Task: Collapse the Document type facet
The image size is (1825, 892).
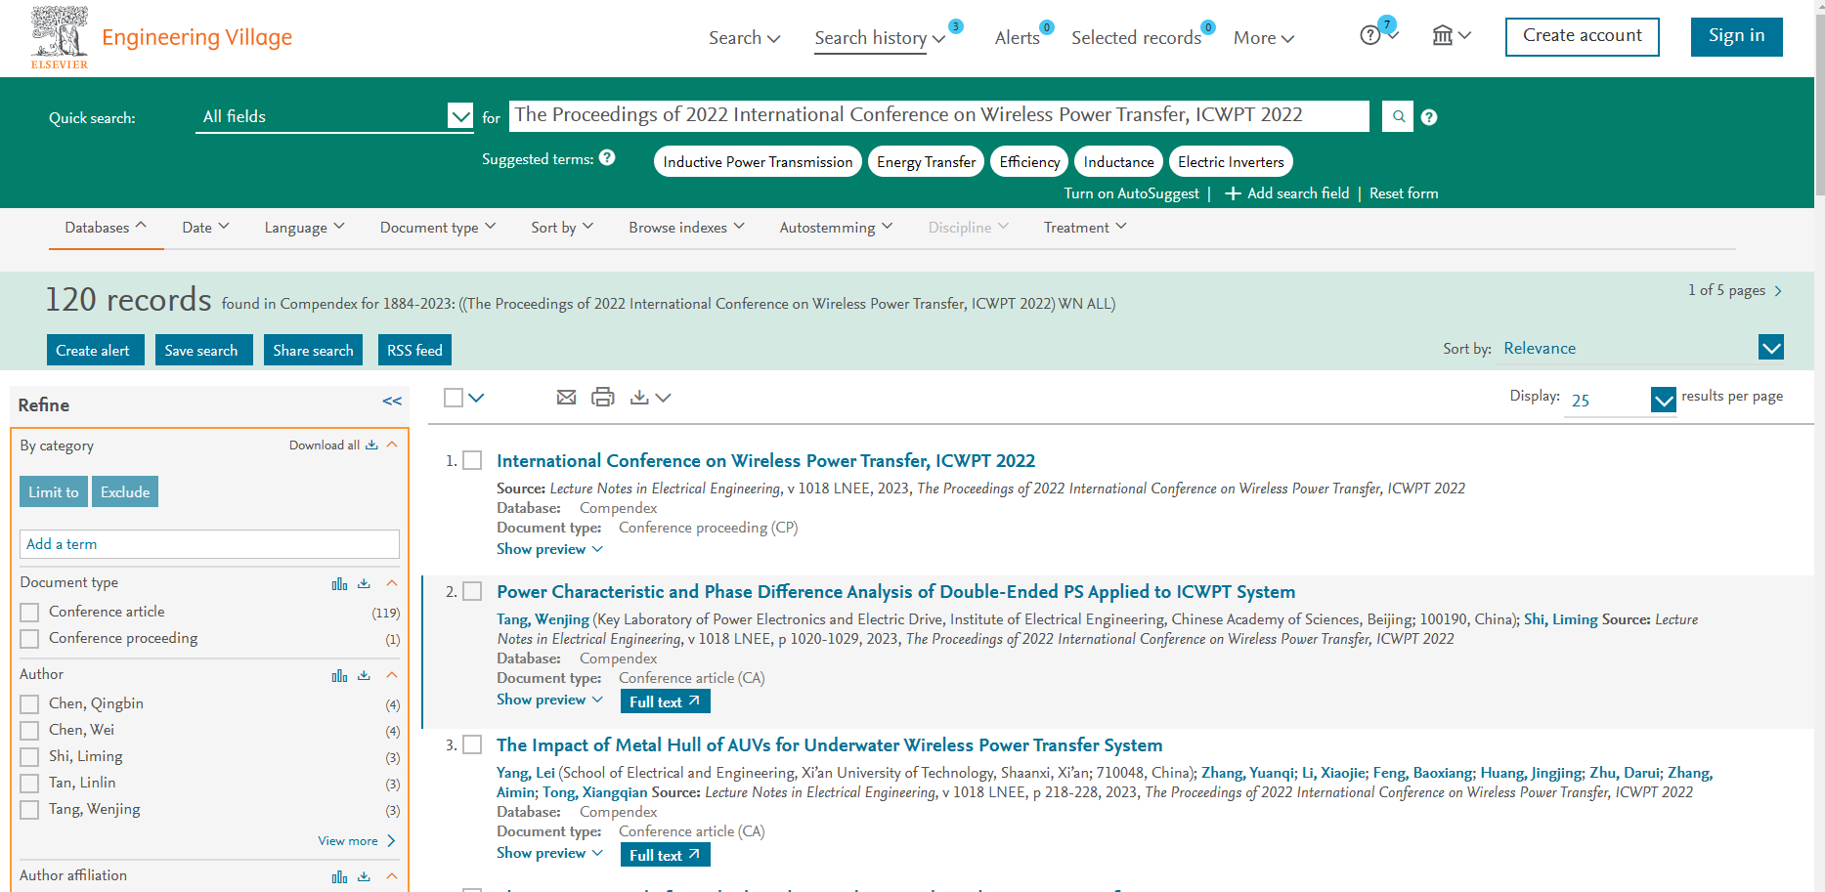Action: click(392, 583)
